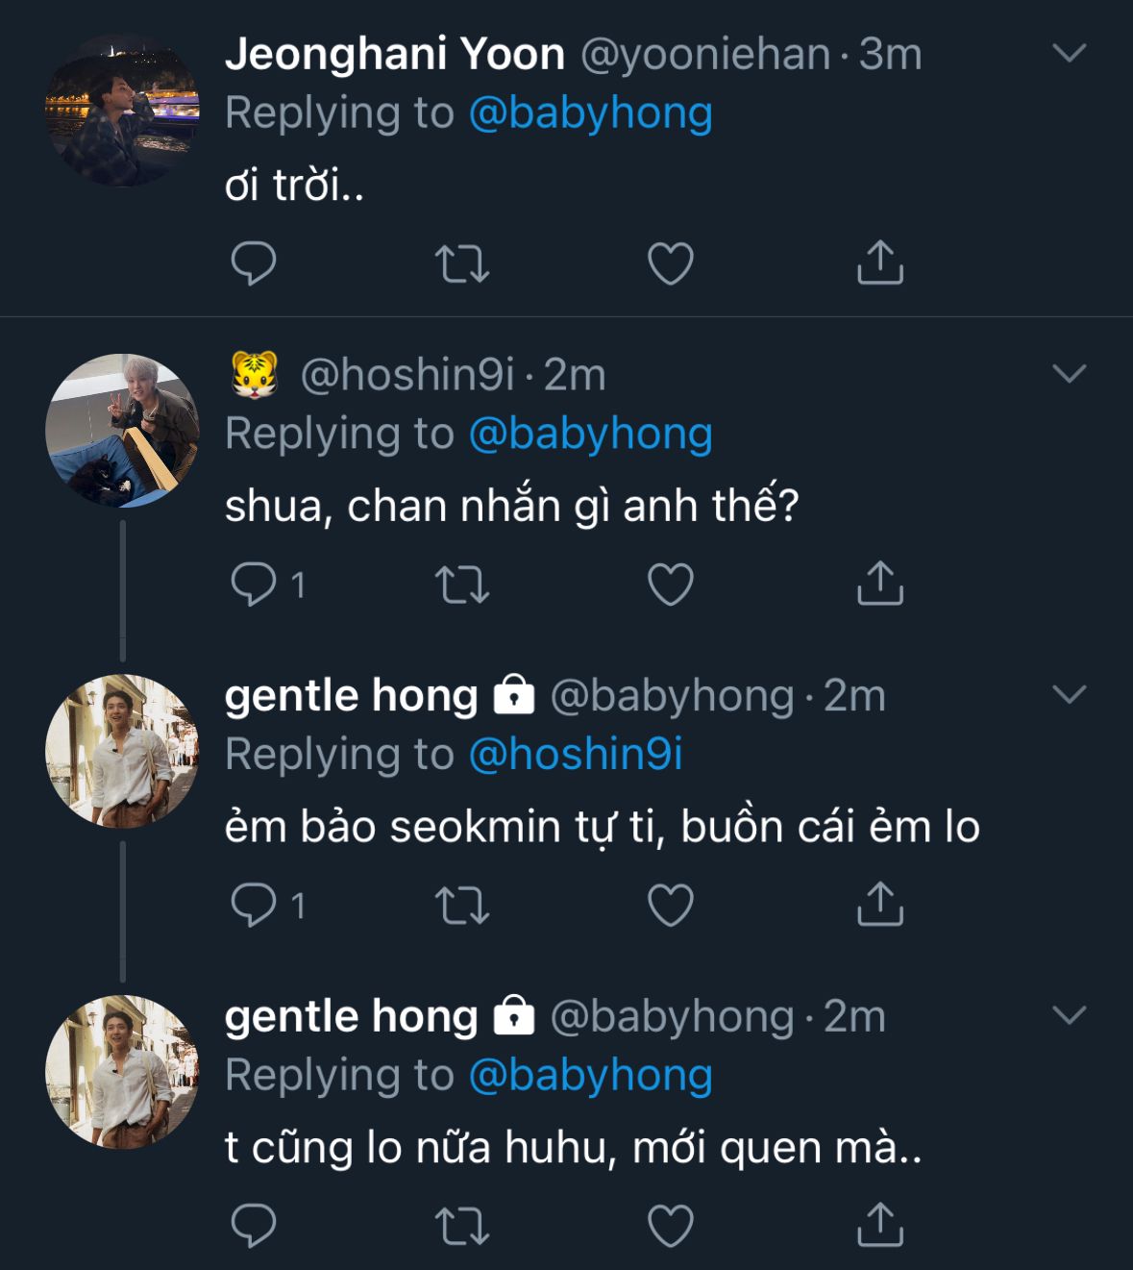Retweet the 't cũng lo nữa' tweet
Viewport: 1133px width, 1270px height.
(x=462, y=1227)
